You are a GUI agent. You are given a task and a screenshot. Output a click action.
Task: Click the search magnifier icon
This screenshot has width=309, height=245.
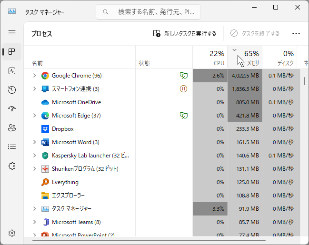point(106,12)
